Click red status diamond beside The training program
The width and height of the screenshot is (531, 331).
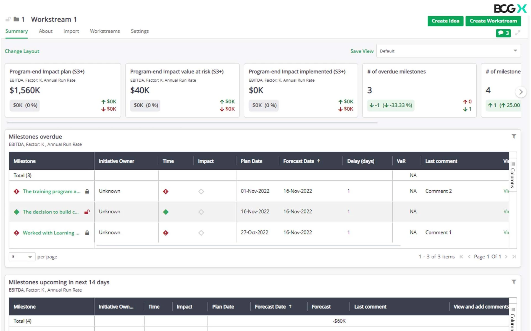click(17, 191)
